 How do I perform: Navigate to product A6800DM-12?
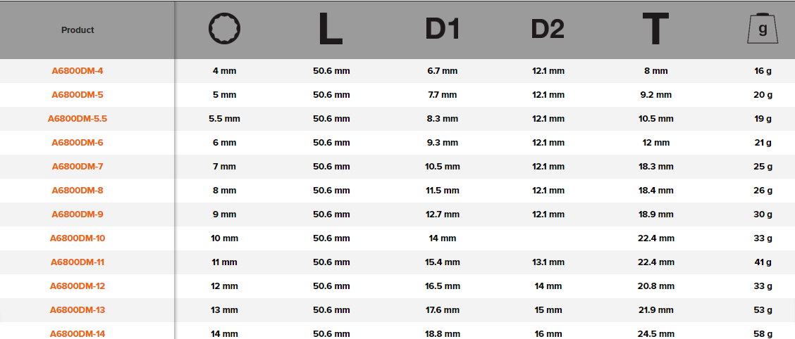[x=78, y=286]
